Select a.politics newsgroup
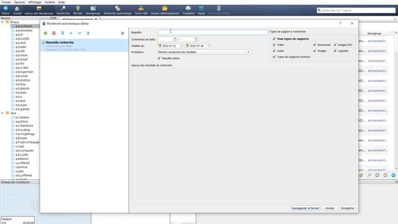This screenshot has width=398, height=224. click(x=22, y=121)
